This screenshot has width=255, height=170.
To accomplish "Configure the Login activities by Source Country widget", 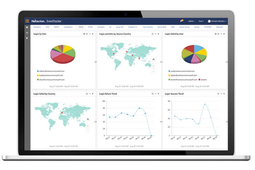I will coord(153,34).
